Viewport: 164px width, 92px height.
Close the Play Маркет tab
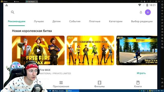click(37, 2)
